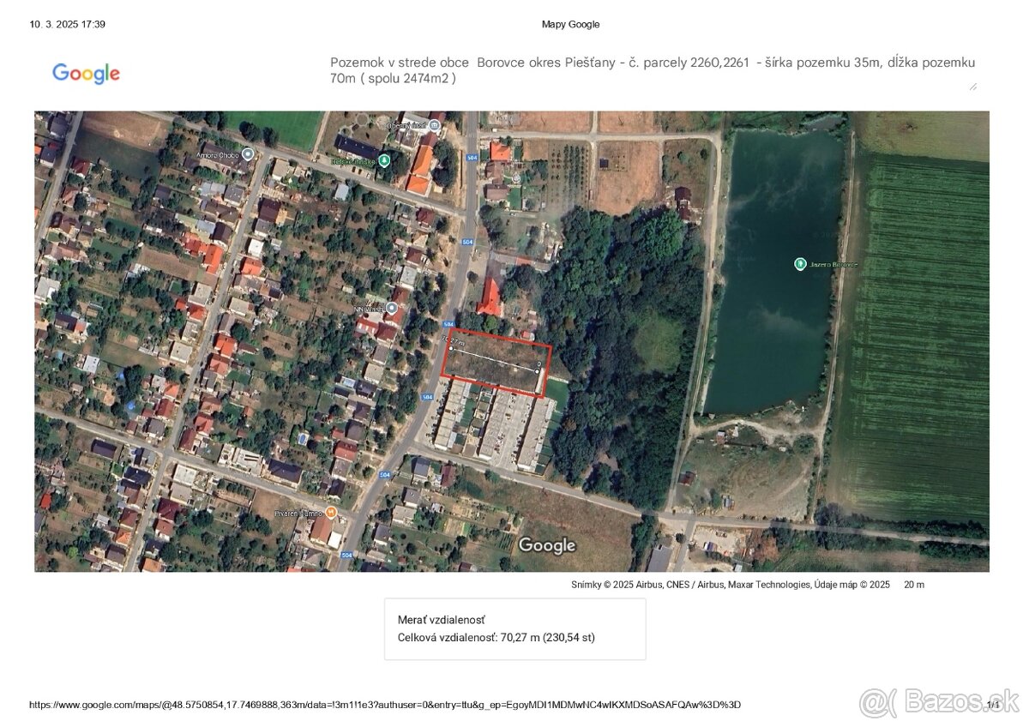Screen dimensions: 1029x727
Task: Click the NN Wash place marker
Action: (390, 307)
